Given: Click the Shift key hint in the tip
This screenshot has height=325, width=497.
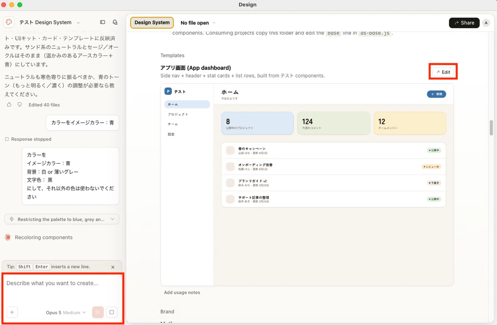Looking at the screenshot, I should pyautogui.click(x=24, y=267).
